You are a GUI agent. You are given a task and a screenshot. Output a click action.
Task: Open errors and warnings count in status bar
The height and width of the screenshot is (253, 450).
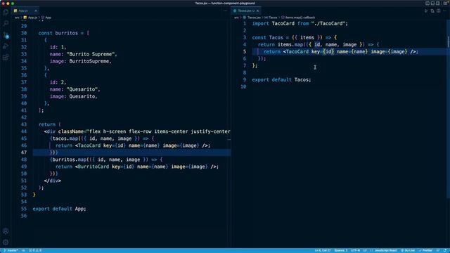[35, 250]
